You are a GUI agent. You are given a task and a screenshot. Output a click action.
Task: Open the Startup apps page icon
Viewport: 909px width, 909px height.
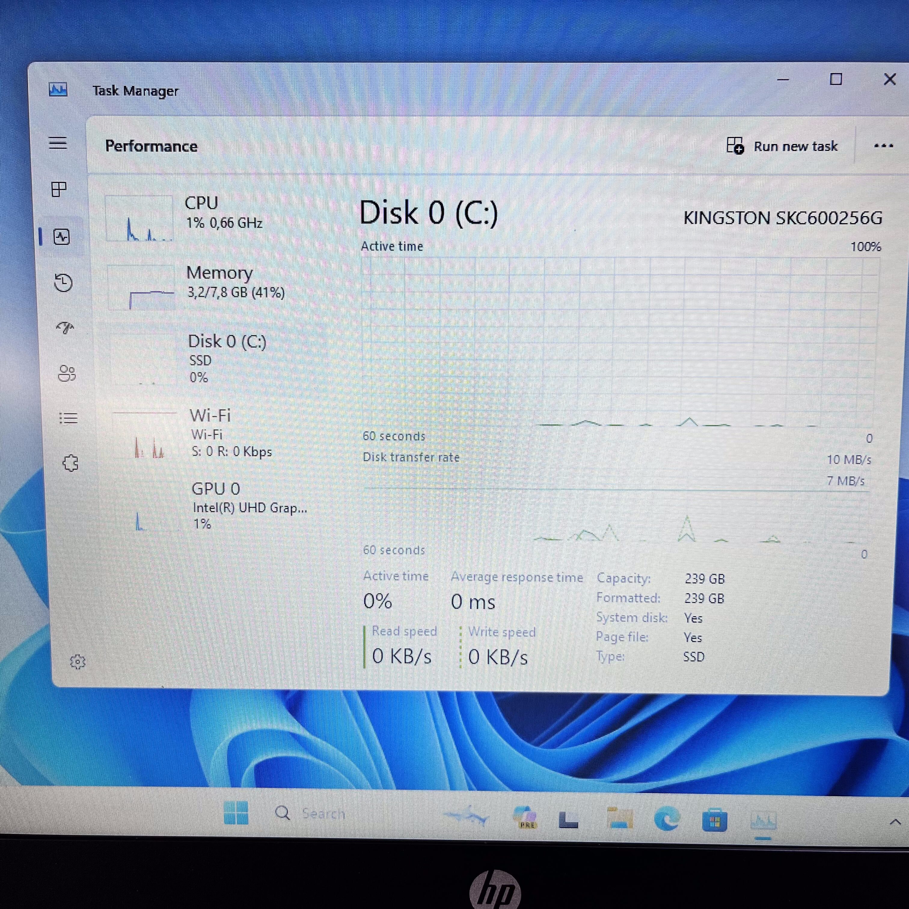[66, 327]
